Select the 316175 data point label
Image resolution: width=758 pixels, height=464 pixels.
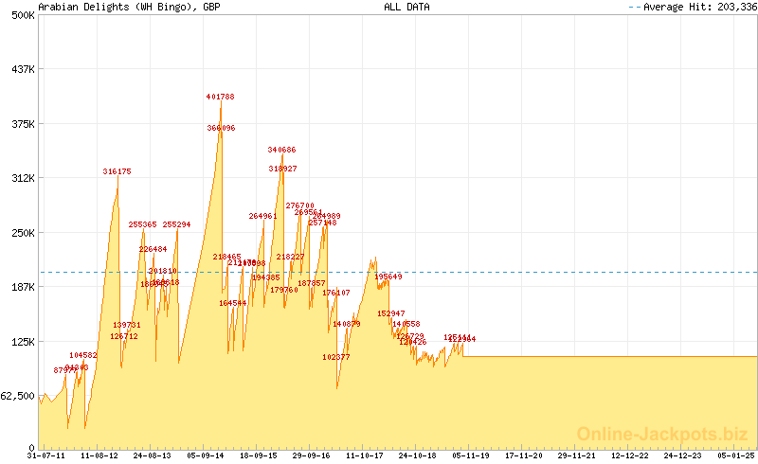coord(117,171)
